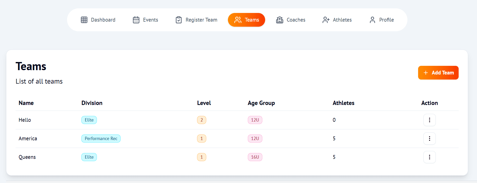Click the Dashboard grid icon
Image resolution: width=477 pixels, height=183 pixels.
pyautogui.click(x=84, y=20)
